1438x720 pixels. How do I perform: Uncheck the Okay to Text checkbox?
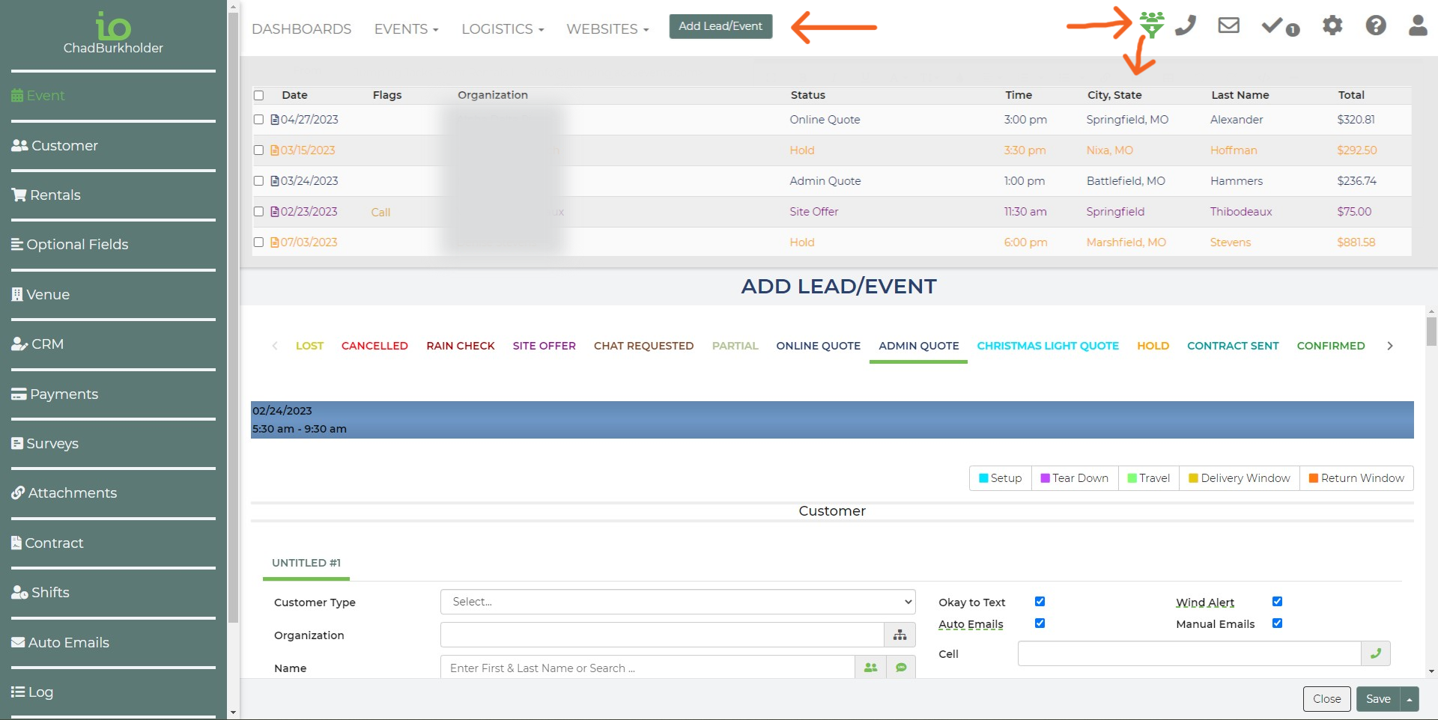[1040, 602]
